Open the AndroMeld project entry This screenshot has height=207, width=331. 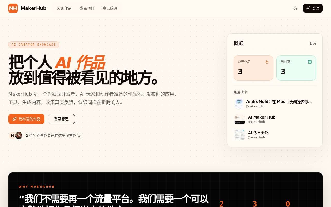tap(275, 104)
